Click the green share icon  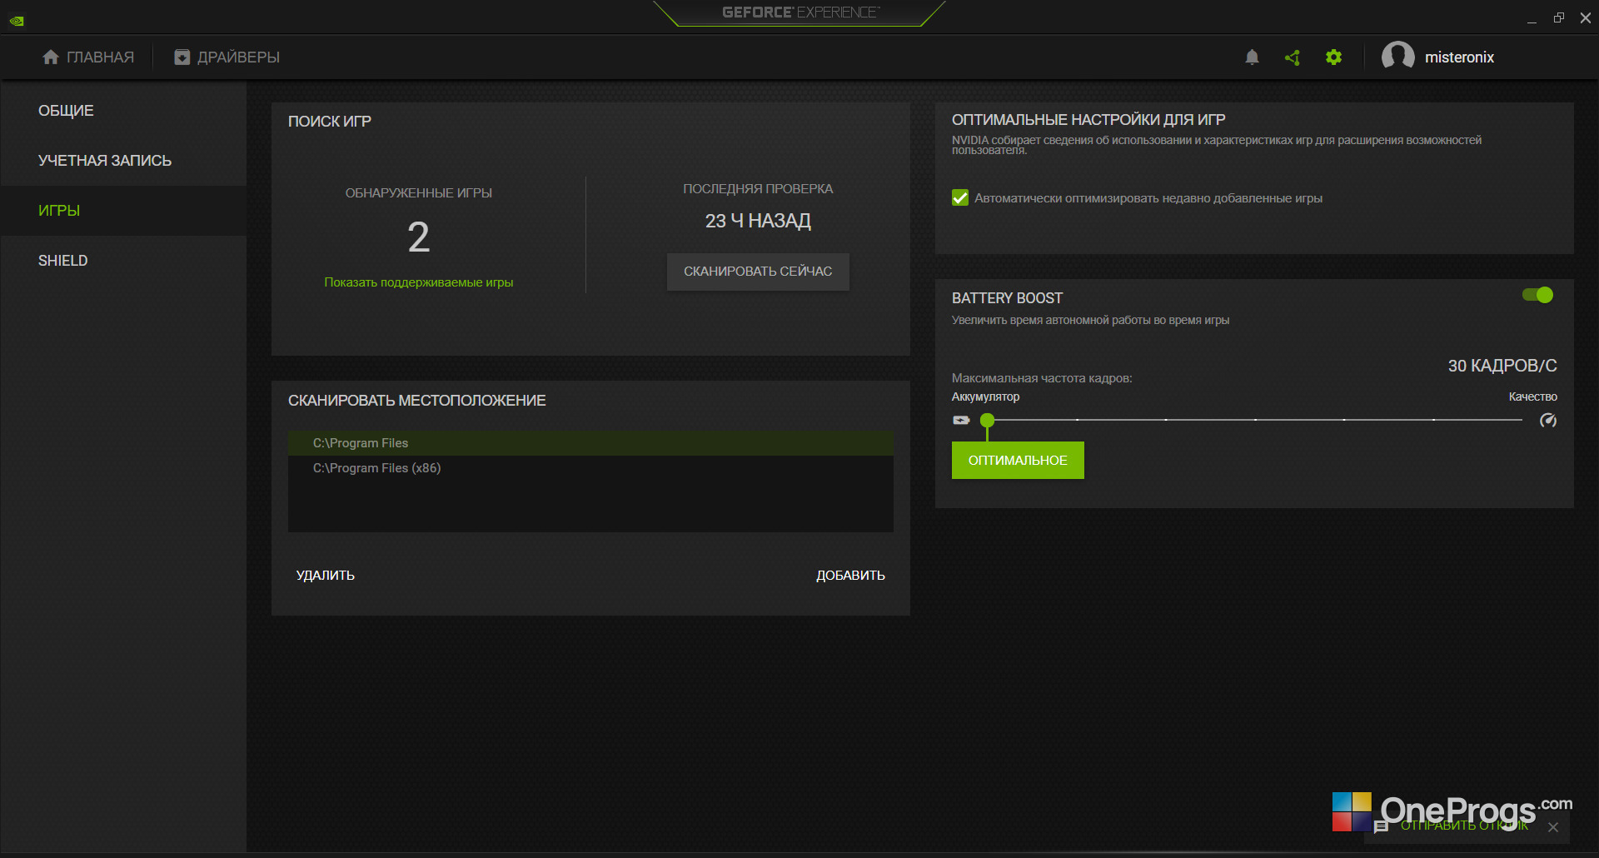click(x=1293, y=57)
